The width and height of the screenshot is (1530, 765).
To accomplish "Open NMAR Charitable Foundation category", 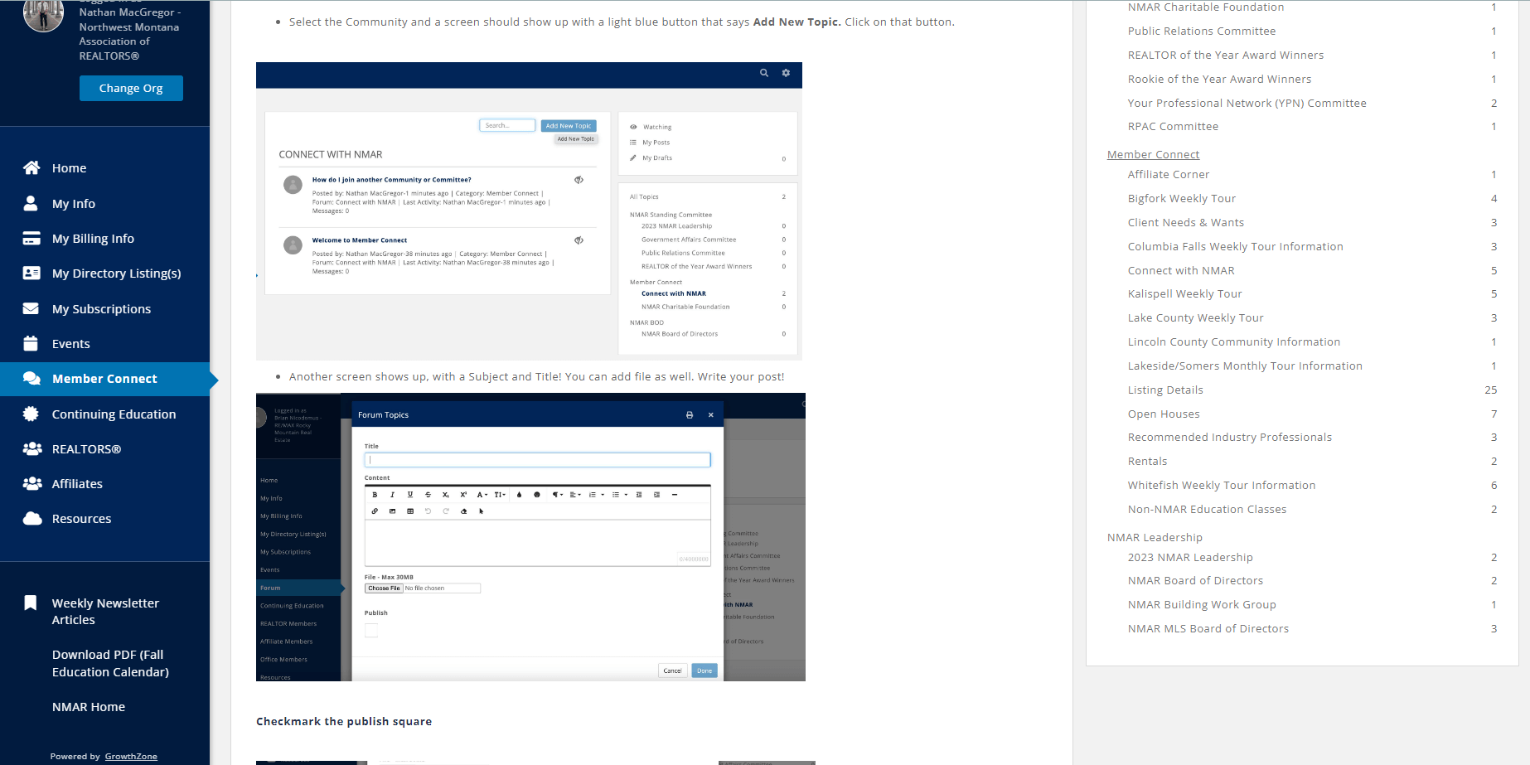I will pyautogui.click(x=1206, y=7).
